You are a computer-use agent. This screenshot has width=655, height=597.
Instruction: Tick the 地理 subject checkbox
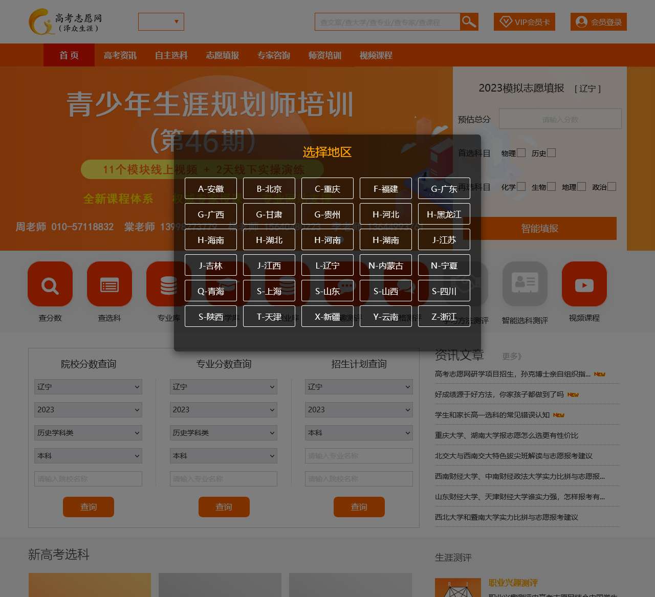coord(582,187)
